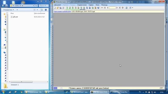Switch to VSDC Free Screen Recorder taskbar button
The width and height of the screenshot is (168, 94).
[x=119, y=92]
